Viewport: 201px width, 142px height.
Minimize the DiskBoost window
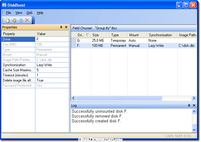(179, 5)
